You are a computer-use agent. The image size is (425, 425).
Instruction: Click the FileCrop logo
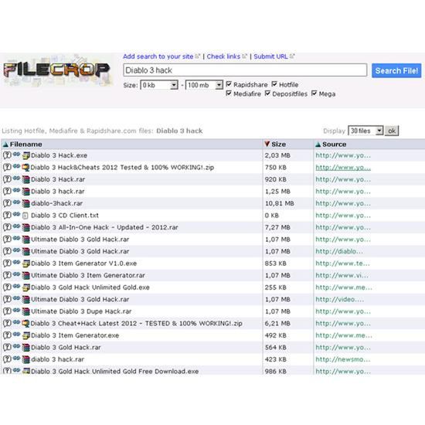(56, 70)
